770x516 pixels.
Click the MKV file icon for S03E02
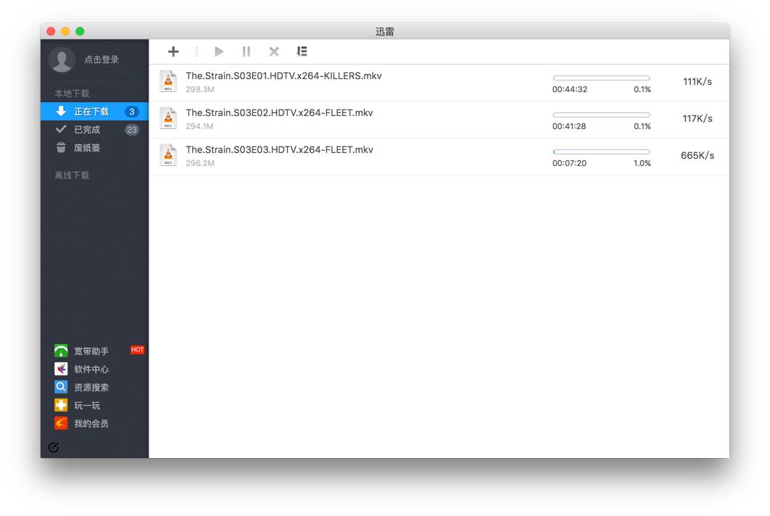[x=168, y=118]
